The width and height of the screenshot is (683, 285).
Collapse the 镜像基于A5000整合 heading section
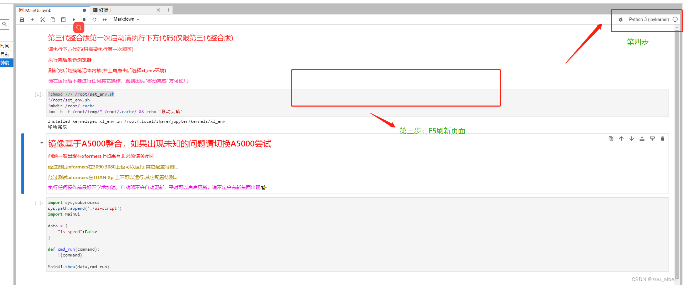click(41, 142)
